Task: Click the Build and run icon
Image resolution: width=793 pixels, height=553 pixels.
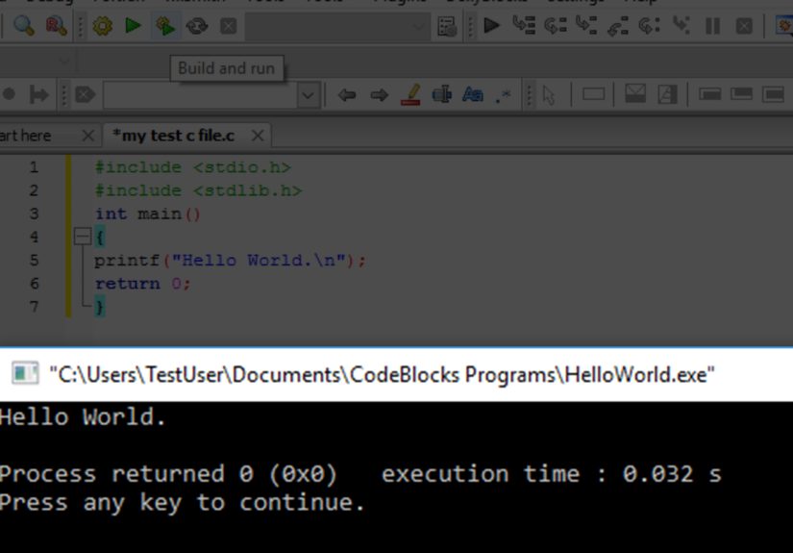Action: (165, 26)
